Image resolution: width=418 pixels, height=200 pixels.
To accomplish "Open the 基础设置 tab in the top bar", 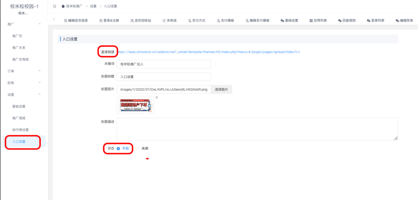I will point(289,20).
